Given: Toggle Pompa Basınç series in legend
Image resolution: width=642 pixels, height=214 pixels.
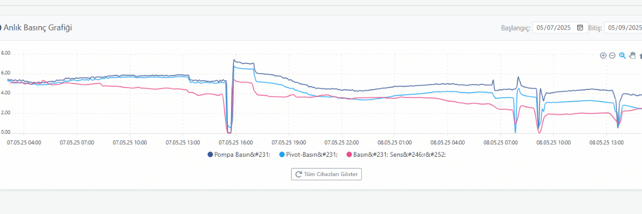Looking at the screenshot, I should 242,155.
